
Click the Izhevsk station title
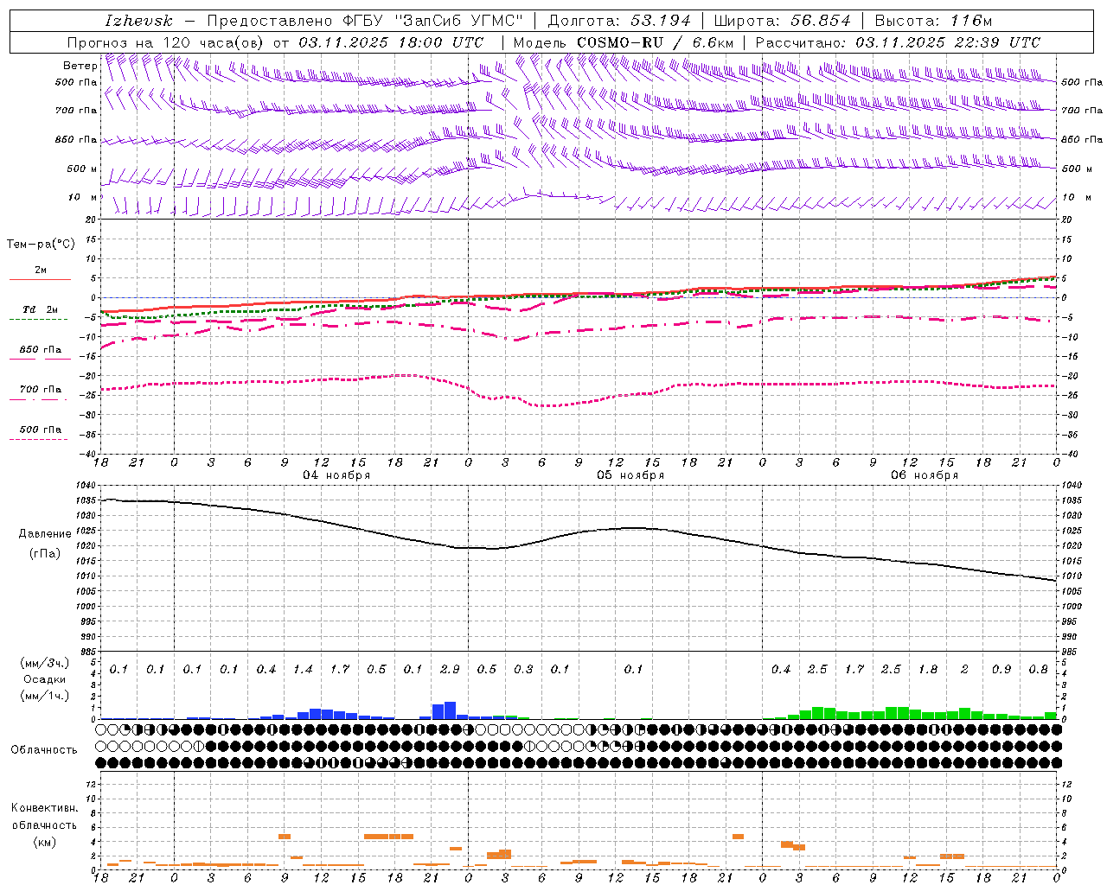[138, 21]
